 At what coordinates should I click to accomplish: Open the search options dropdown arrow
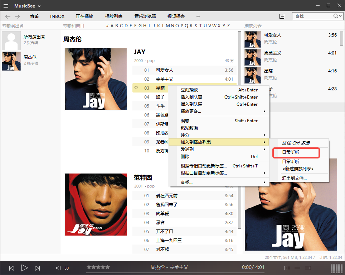point(340,16)
